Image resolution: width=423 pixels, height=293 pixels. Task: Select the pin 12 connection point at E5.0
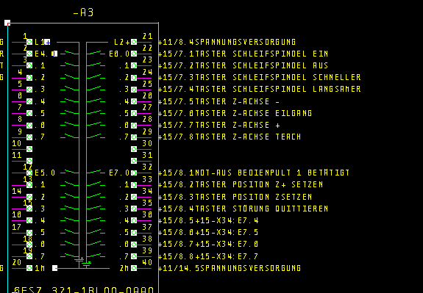[x=29, y=173]
